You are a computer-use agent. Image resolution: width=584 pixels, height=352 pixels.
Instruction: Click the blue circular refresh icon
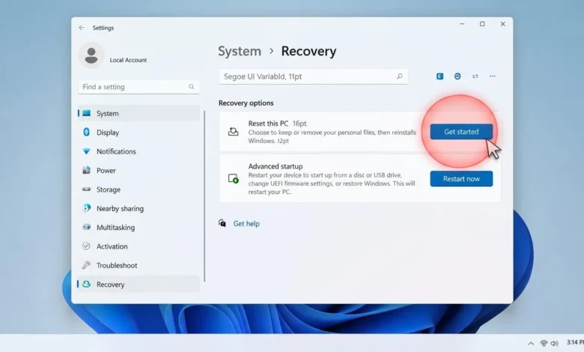457,76
